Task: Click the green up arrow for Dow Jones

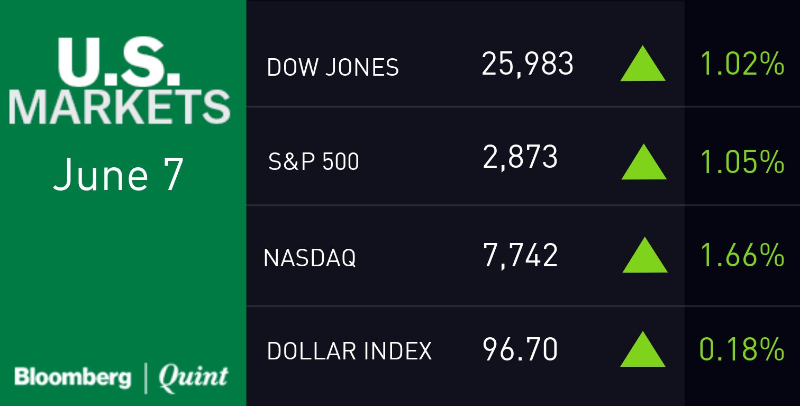Action: point(643,65)
